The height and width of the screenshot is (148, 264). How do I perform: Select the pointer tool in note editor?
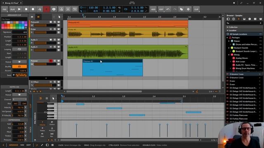[x=53, y=99]
